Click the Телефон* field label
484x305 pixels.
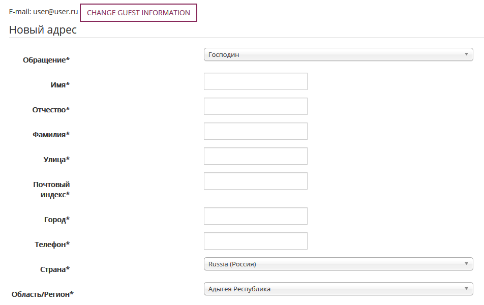pos(52,245)
